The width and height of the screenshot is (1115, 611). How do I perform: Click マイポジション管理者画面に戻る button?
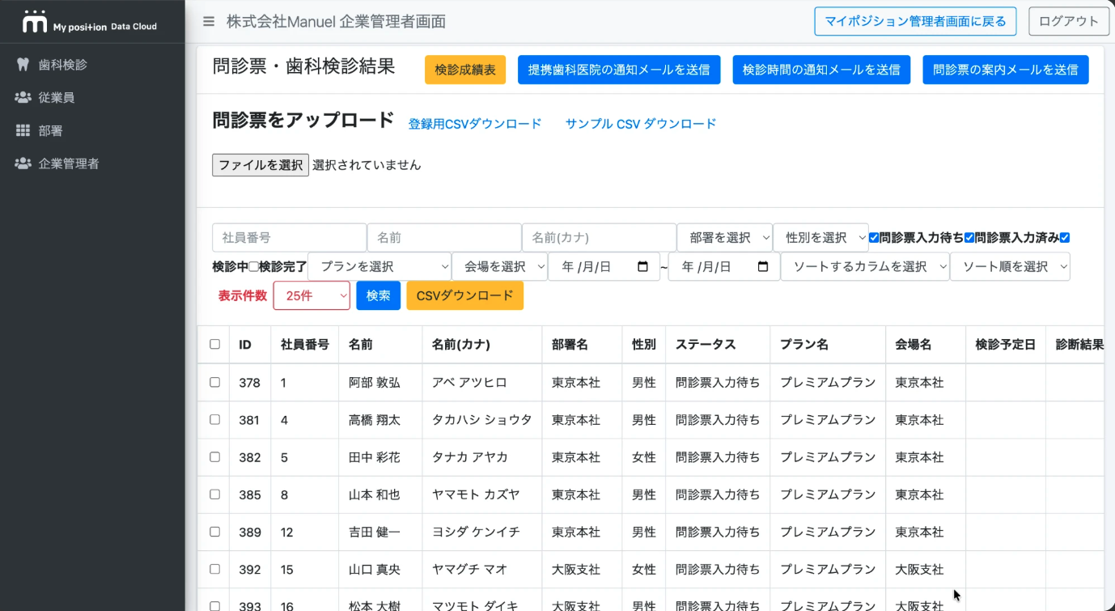[x=915, y=22]
